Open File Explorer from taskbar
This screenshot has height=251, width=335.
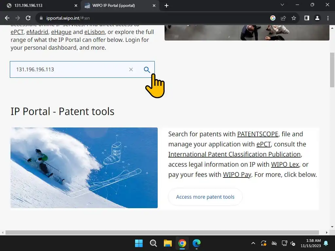(168, 243)
